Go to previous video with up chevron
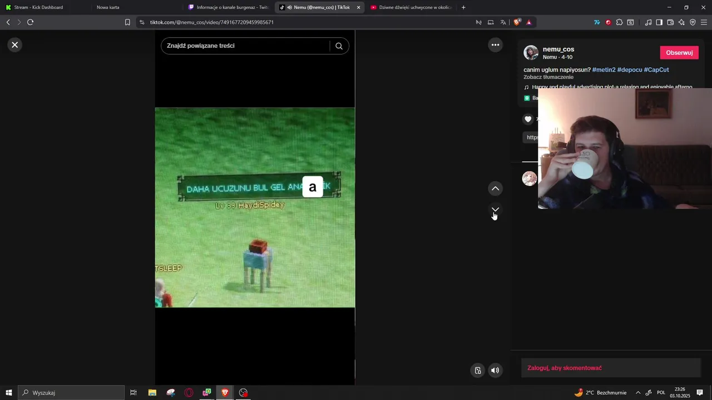 pos(495,189)
